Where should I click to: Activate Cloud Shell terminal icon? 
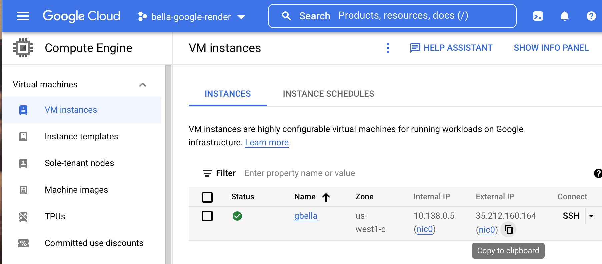click(x=538, y=16)
